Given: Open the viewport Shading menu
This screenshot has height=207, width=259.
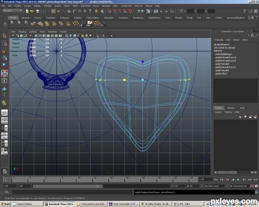Looking at the screenshot, I should [22, 31].
